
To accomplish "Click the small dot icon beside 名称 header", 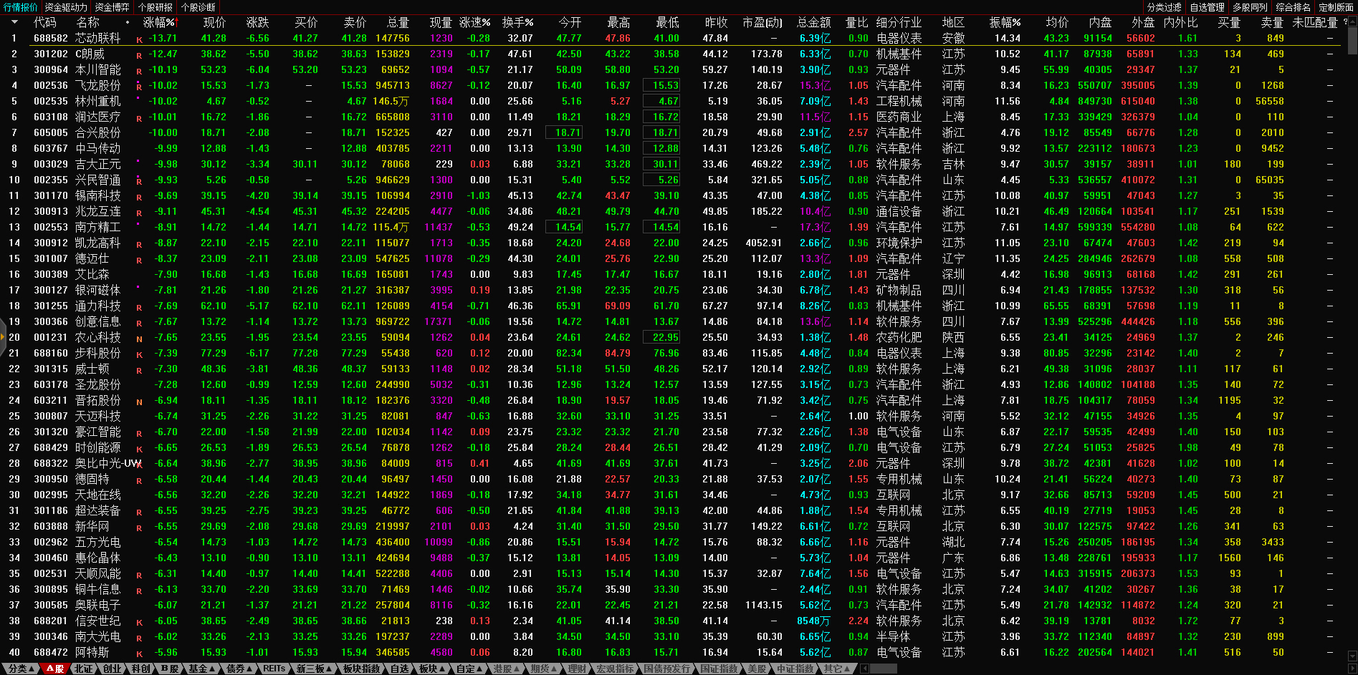I will (128, 22).
